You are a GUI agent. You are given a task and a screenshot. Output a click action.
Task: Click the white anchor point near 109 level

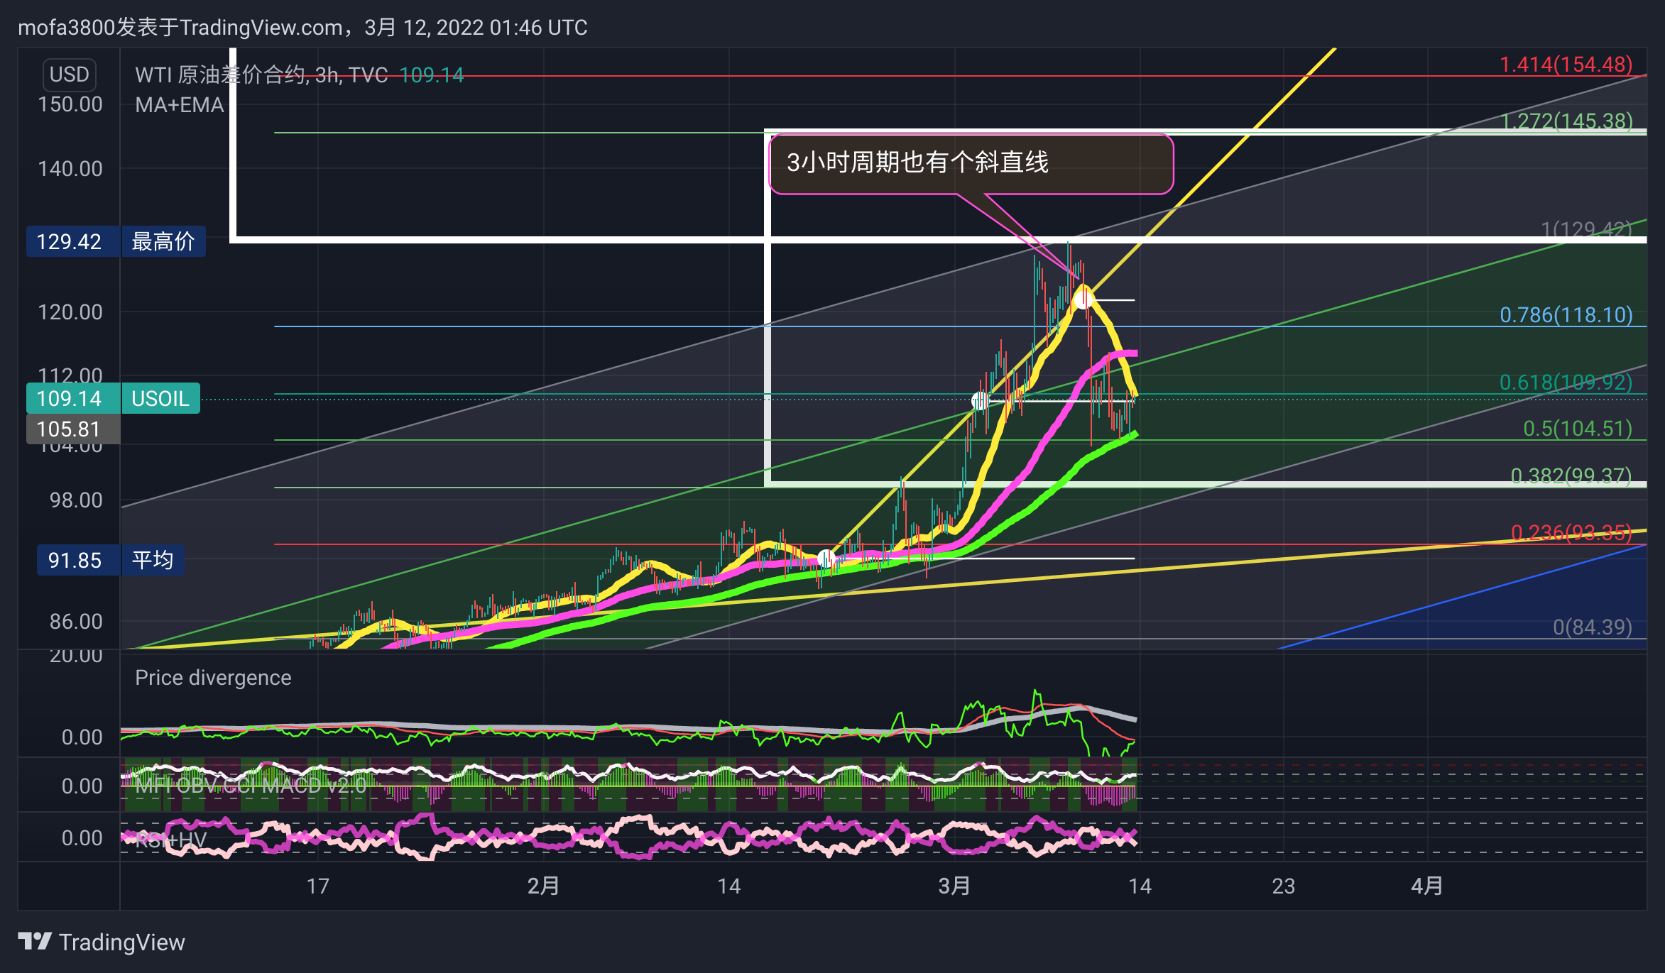click(981, 401)
